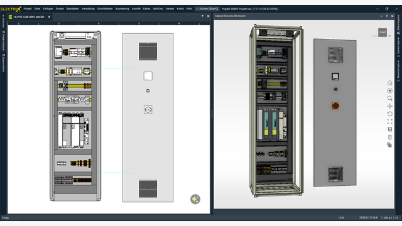Viewport: 402px width, 226px height.
Task: Close the 2D drawing document panel
Action: pos(208,16)
